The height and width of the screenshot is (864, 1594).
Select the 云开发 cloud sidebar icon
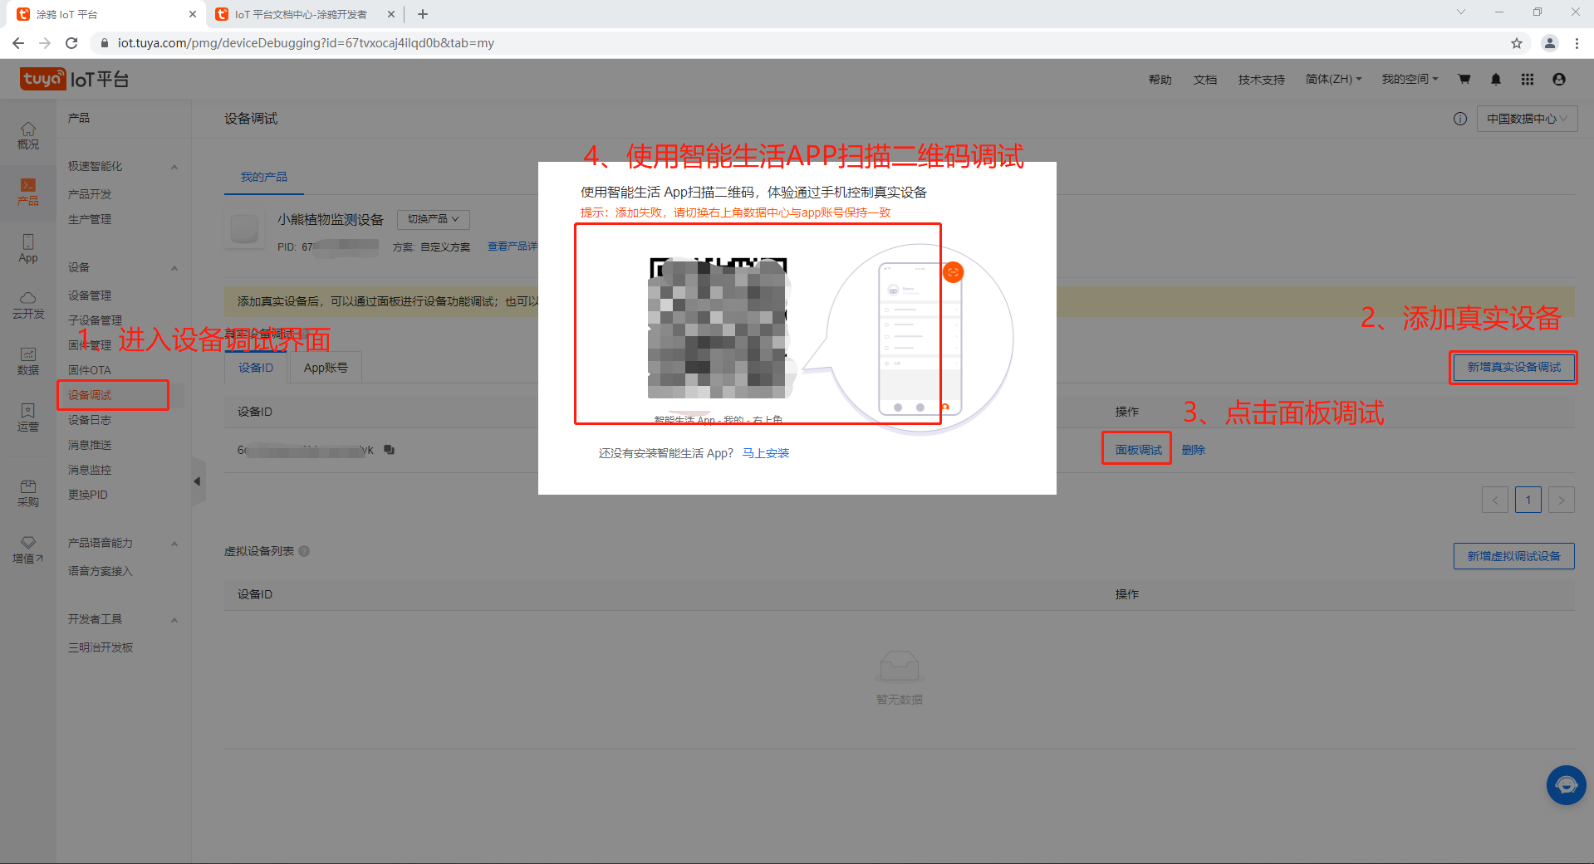(x=28, y=305)
